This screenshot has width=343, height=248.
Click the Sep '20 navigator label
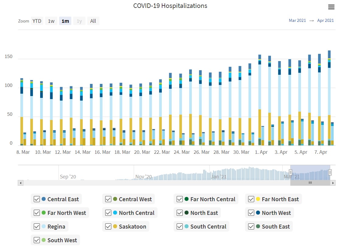point(68,177)
